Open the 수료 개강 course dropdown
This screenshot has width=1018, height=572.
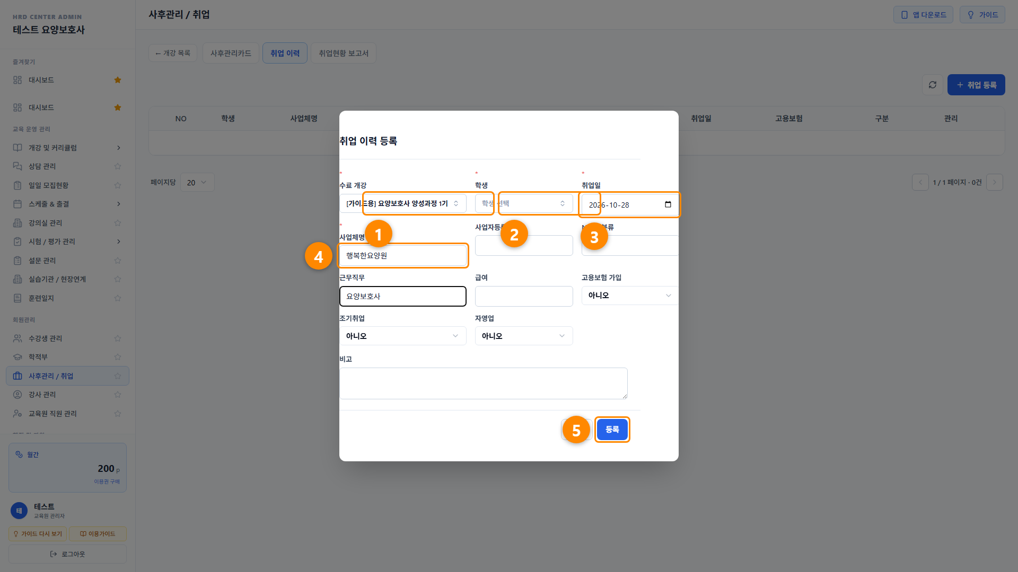pos(403,203)
